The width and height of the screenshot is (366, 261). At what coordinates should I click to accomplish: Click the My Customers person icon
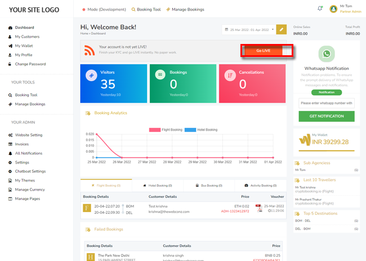10,37
